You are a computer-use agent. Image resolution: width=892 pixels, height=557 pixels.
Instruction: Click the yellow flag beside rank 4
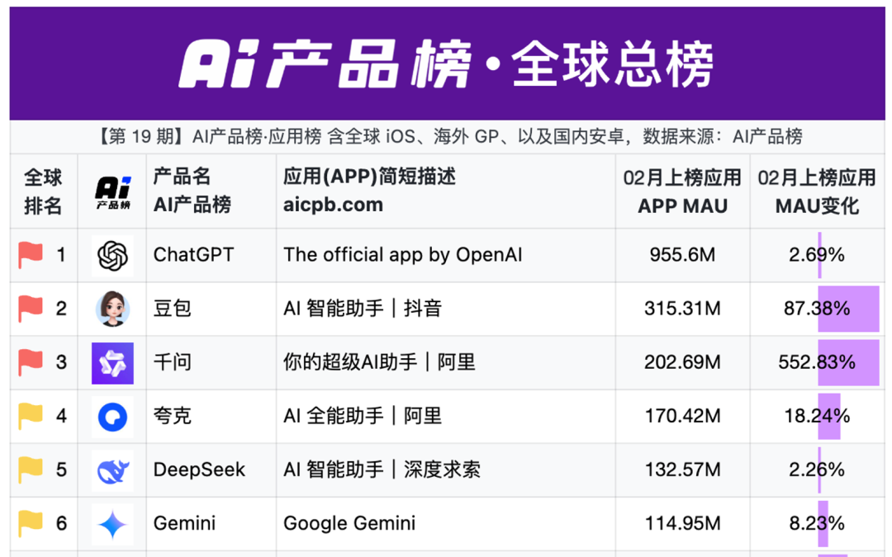coord(31,416)
